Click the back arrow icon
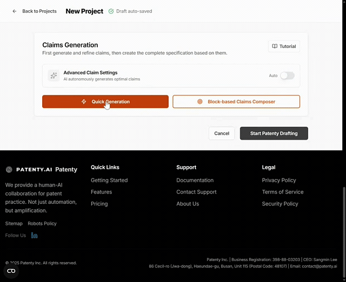This screenshot has height=282, width=346. [15, 11]
